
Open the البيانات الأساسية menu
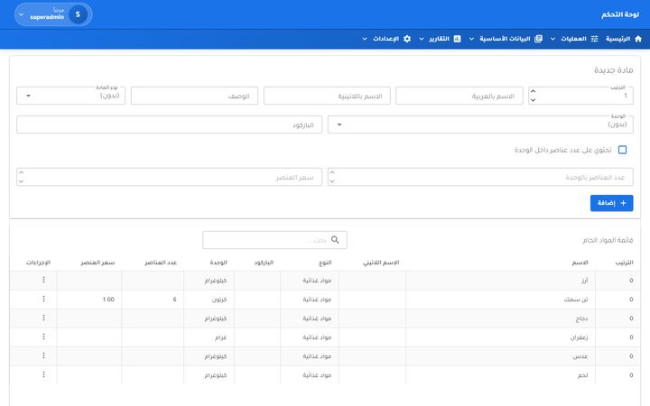click(506, 39)
